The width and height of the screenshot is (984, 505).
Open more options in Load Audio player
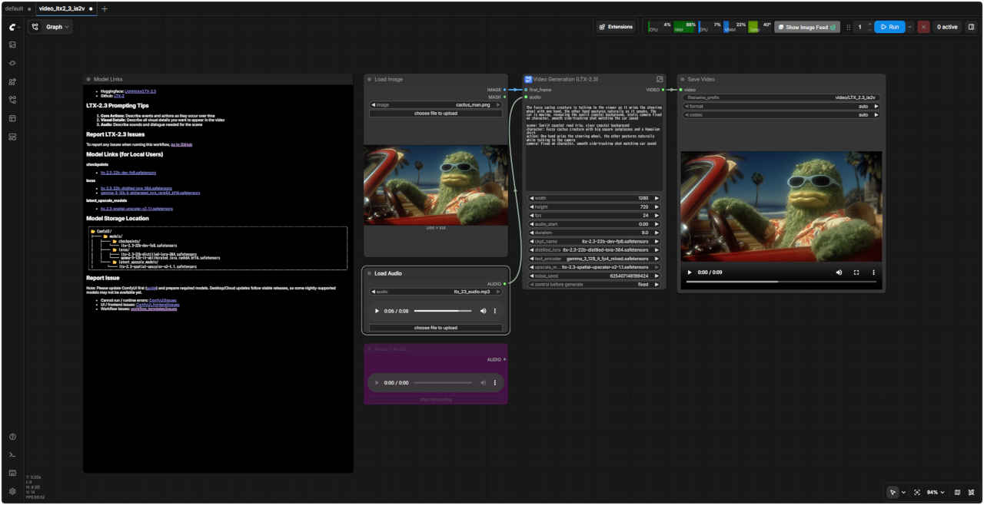(x=495, y=311)
